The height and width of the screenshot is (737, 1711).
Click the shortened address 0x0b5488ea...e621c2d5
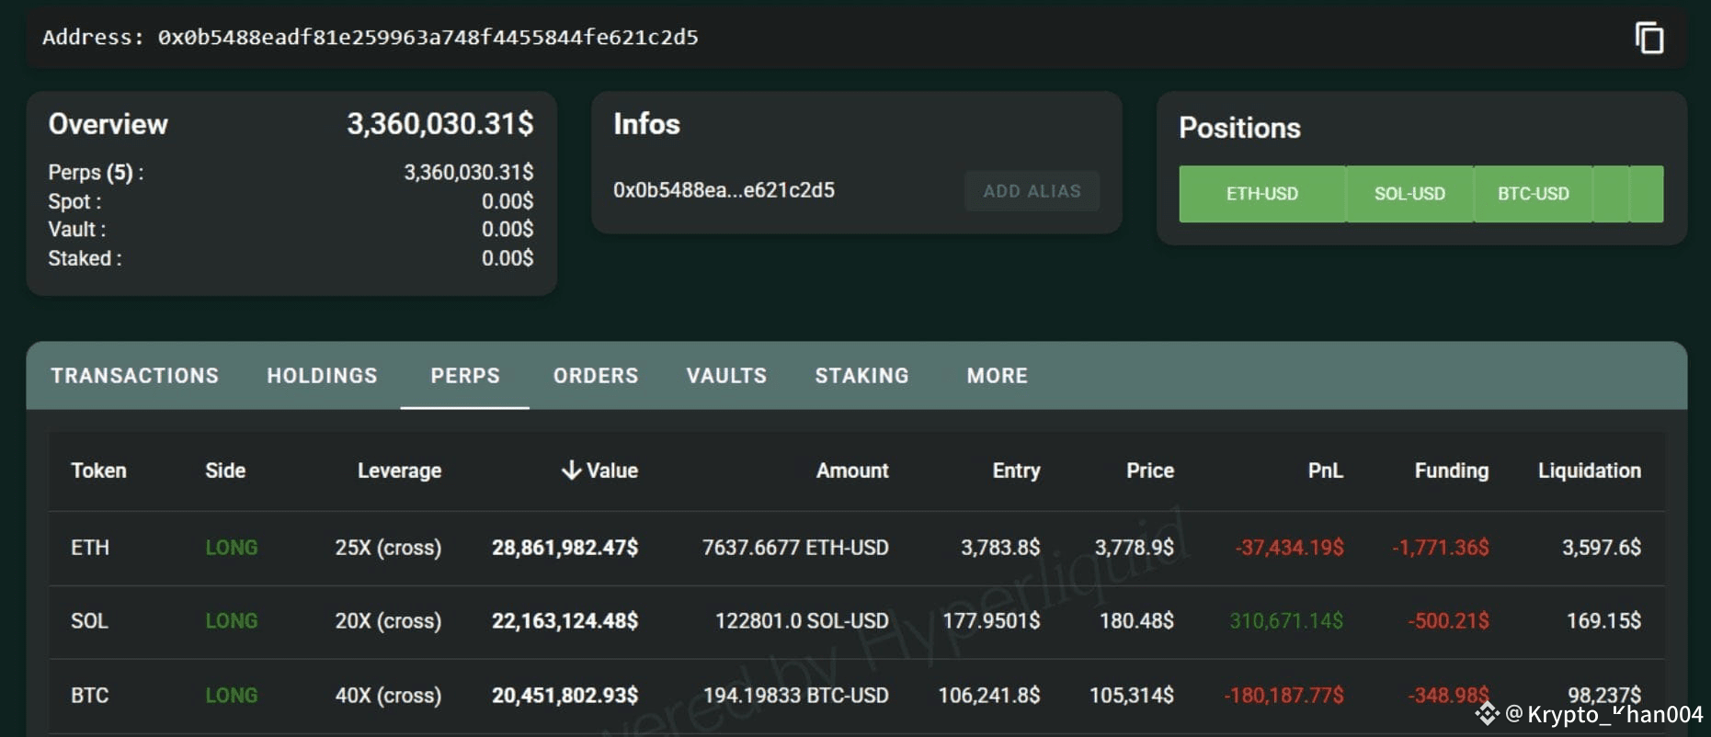(724, 190)
